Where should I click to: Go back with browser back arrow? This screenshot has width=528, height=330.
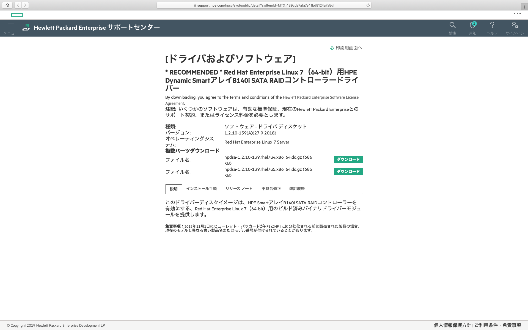click(x=18, y=5)
